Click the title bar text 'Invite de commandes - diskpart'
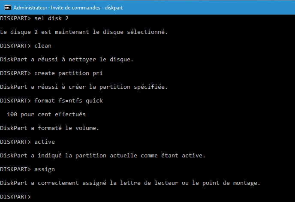The width and height of the screenshot is (295, 202). point(87,8)
